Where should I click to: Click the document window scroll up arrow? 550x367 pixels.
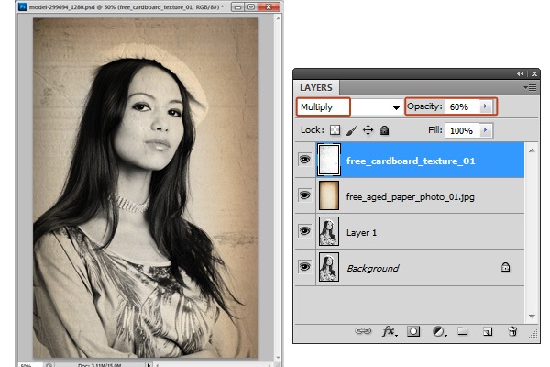(278, 18)
